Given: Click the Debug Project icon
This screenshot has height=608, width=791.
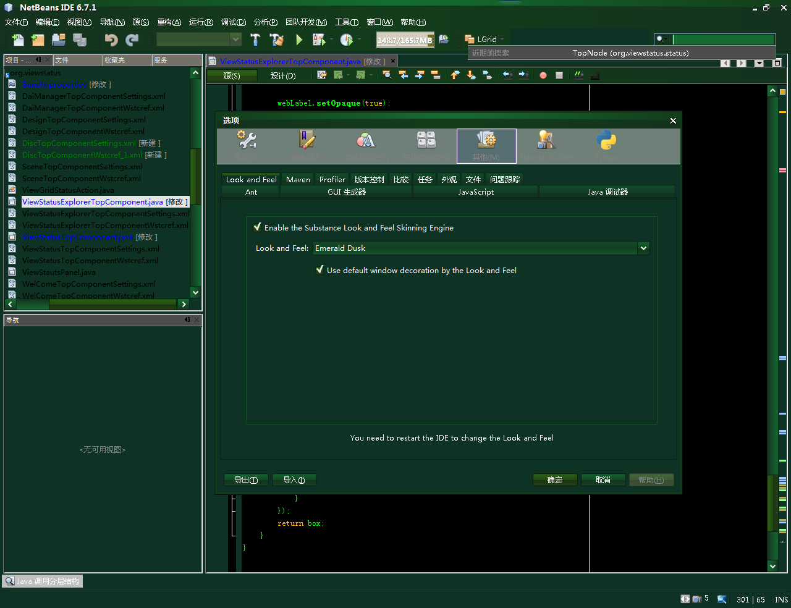Looking at the screenshot, I should [x=319, y=40].
